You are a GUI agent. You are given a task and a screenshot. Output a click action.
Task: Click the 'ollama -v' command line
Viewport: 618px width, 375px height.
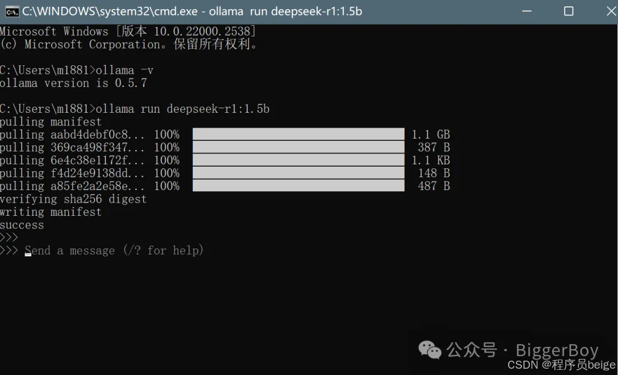click(77, 70)
